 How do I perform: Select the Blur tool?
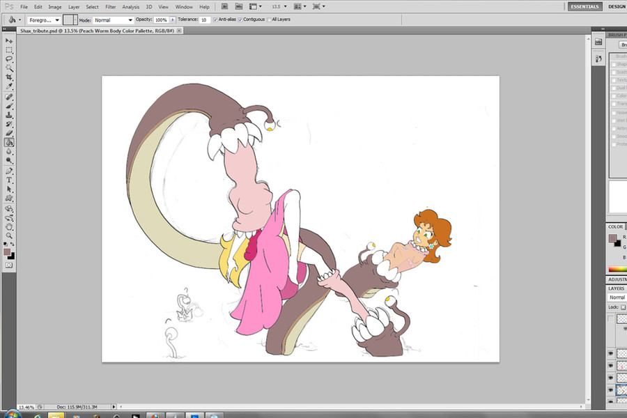coord(9,152)
